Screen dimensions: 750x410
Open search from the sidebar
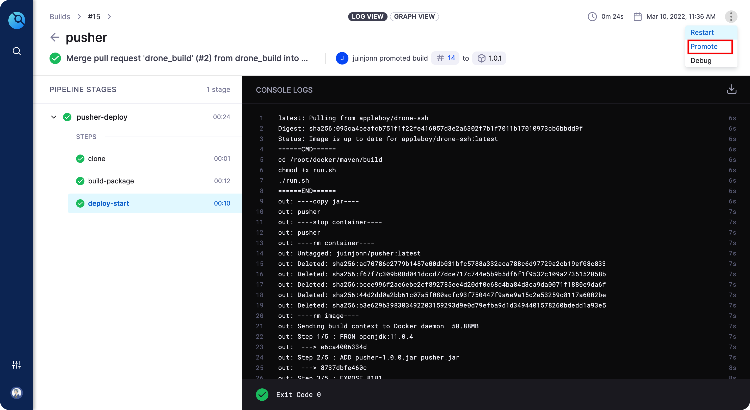pyautogui.click(x=17, y=51)
